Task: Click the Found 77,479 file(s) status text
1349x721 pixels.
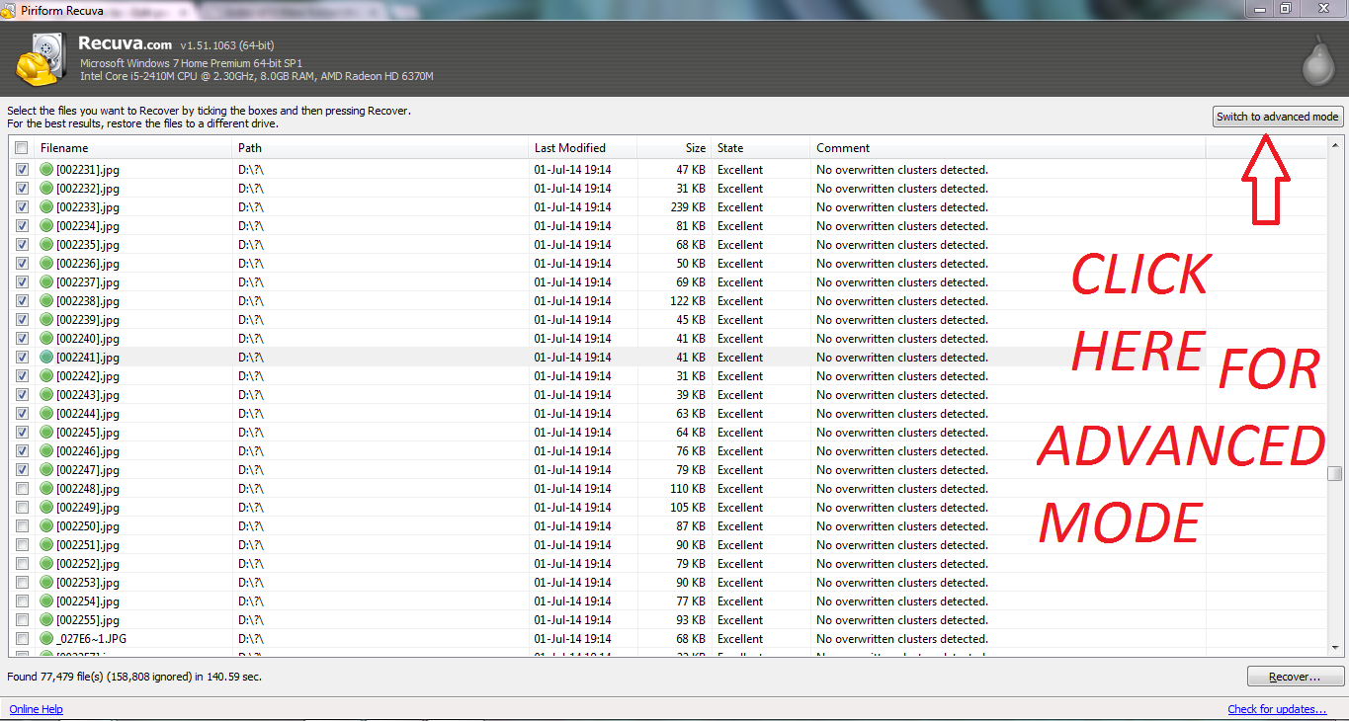Action: coord(134,677)
